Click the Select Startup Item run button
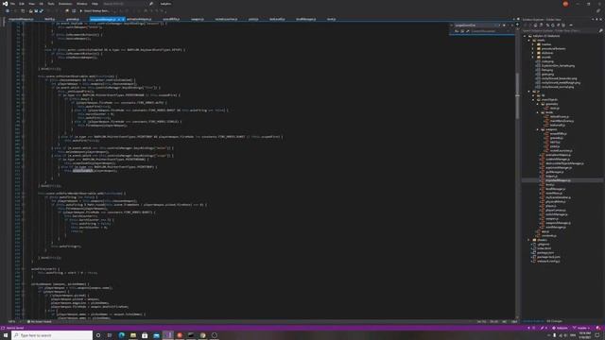Viewport: 605px width, 340px height. [x=95, y=11]
